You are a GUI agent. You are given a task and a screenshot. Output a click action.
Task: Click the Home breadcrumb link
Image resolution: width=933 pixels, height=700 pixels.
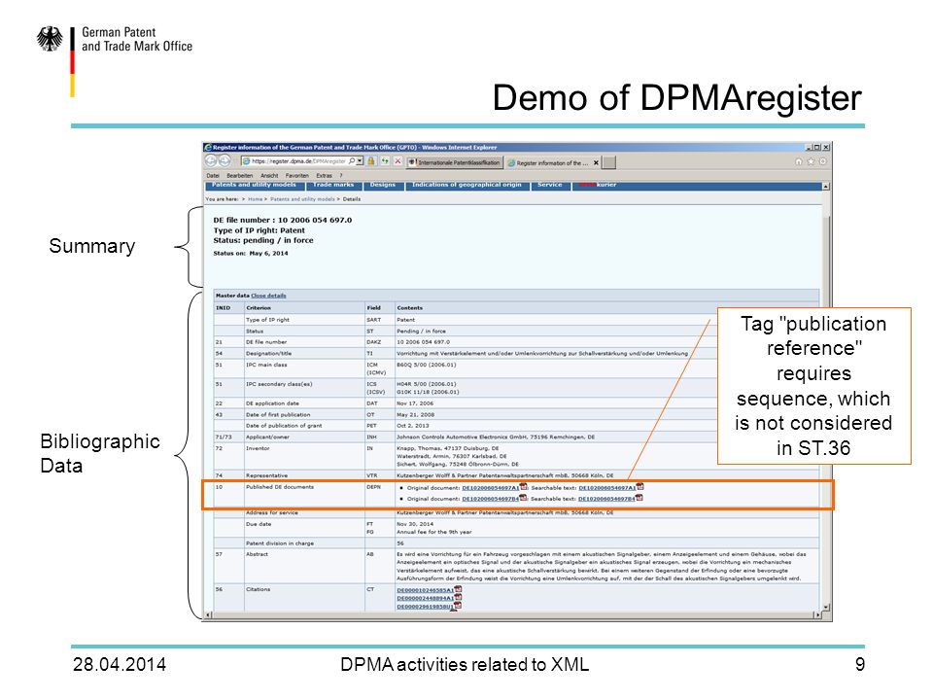[x=256, y=198]
